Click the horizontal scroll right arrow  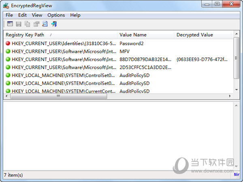[x=230, y=96]
